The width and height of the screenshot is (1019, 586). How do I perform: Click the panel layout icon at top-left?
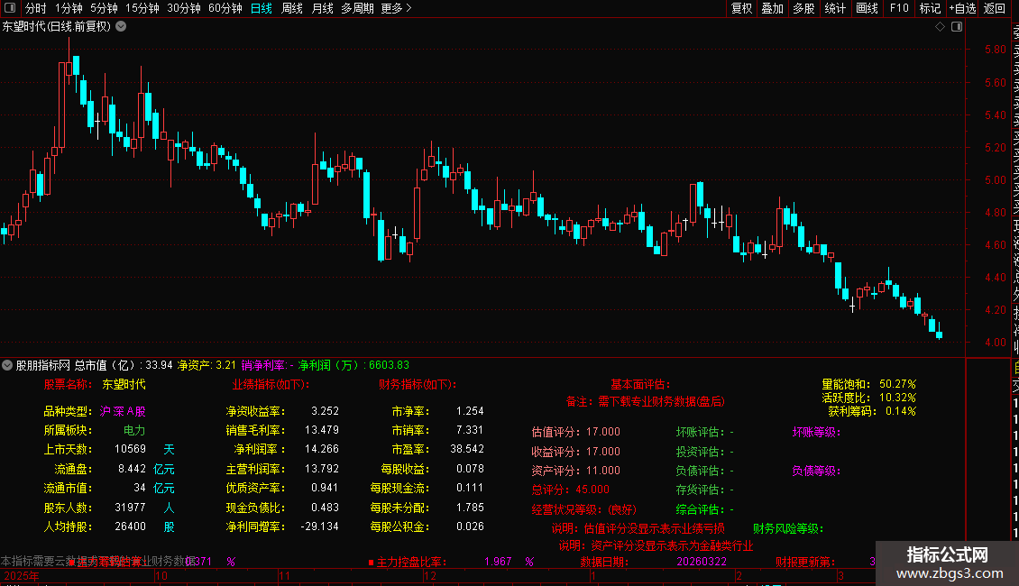click(10, 8)
